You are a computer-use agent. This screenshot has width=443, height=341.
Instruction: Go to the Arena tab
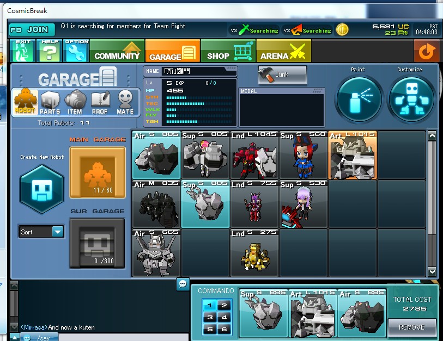tap(284, 51)
